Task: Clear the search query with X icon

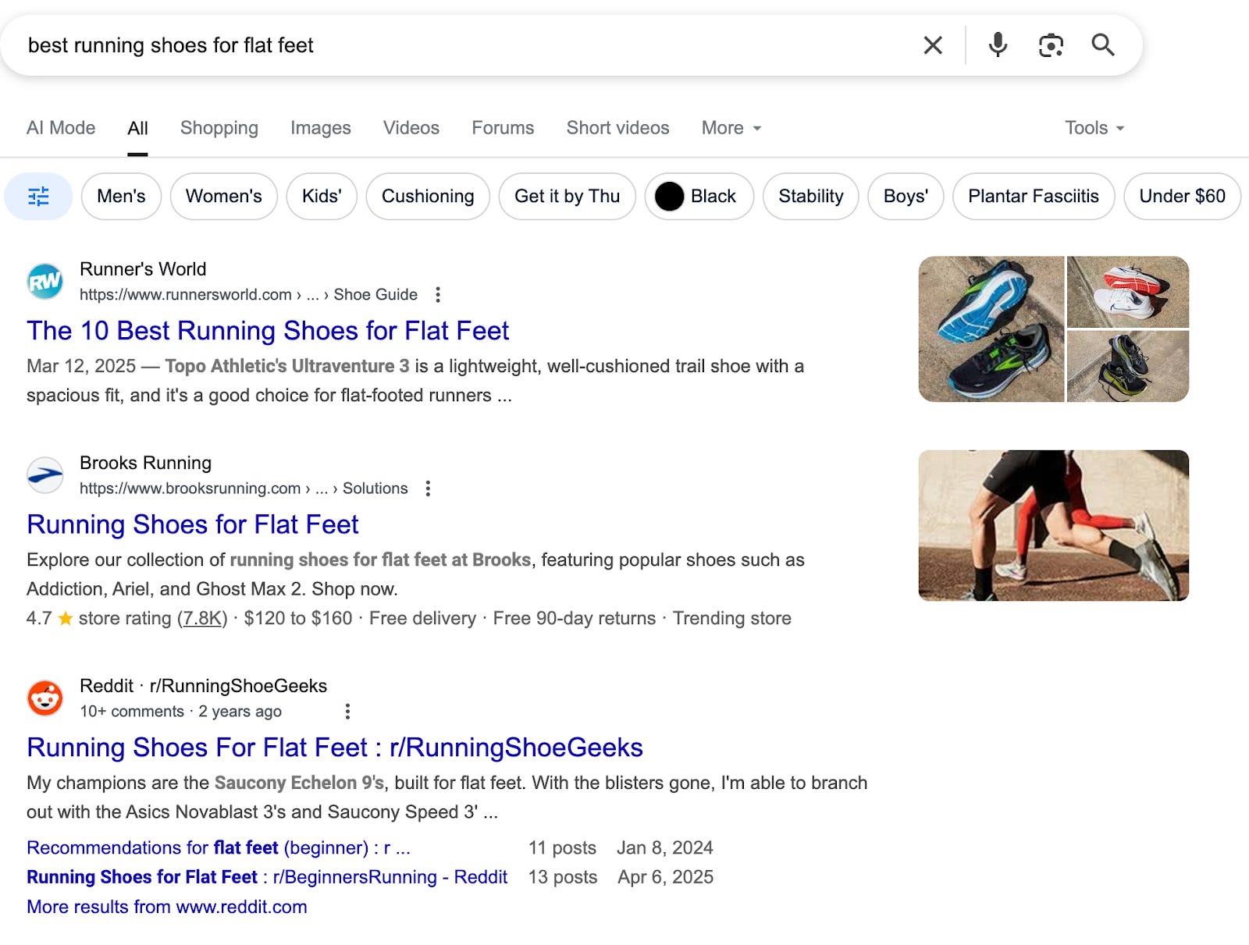Action: (x=933, y=45)
